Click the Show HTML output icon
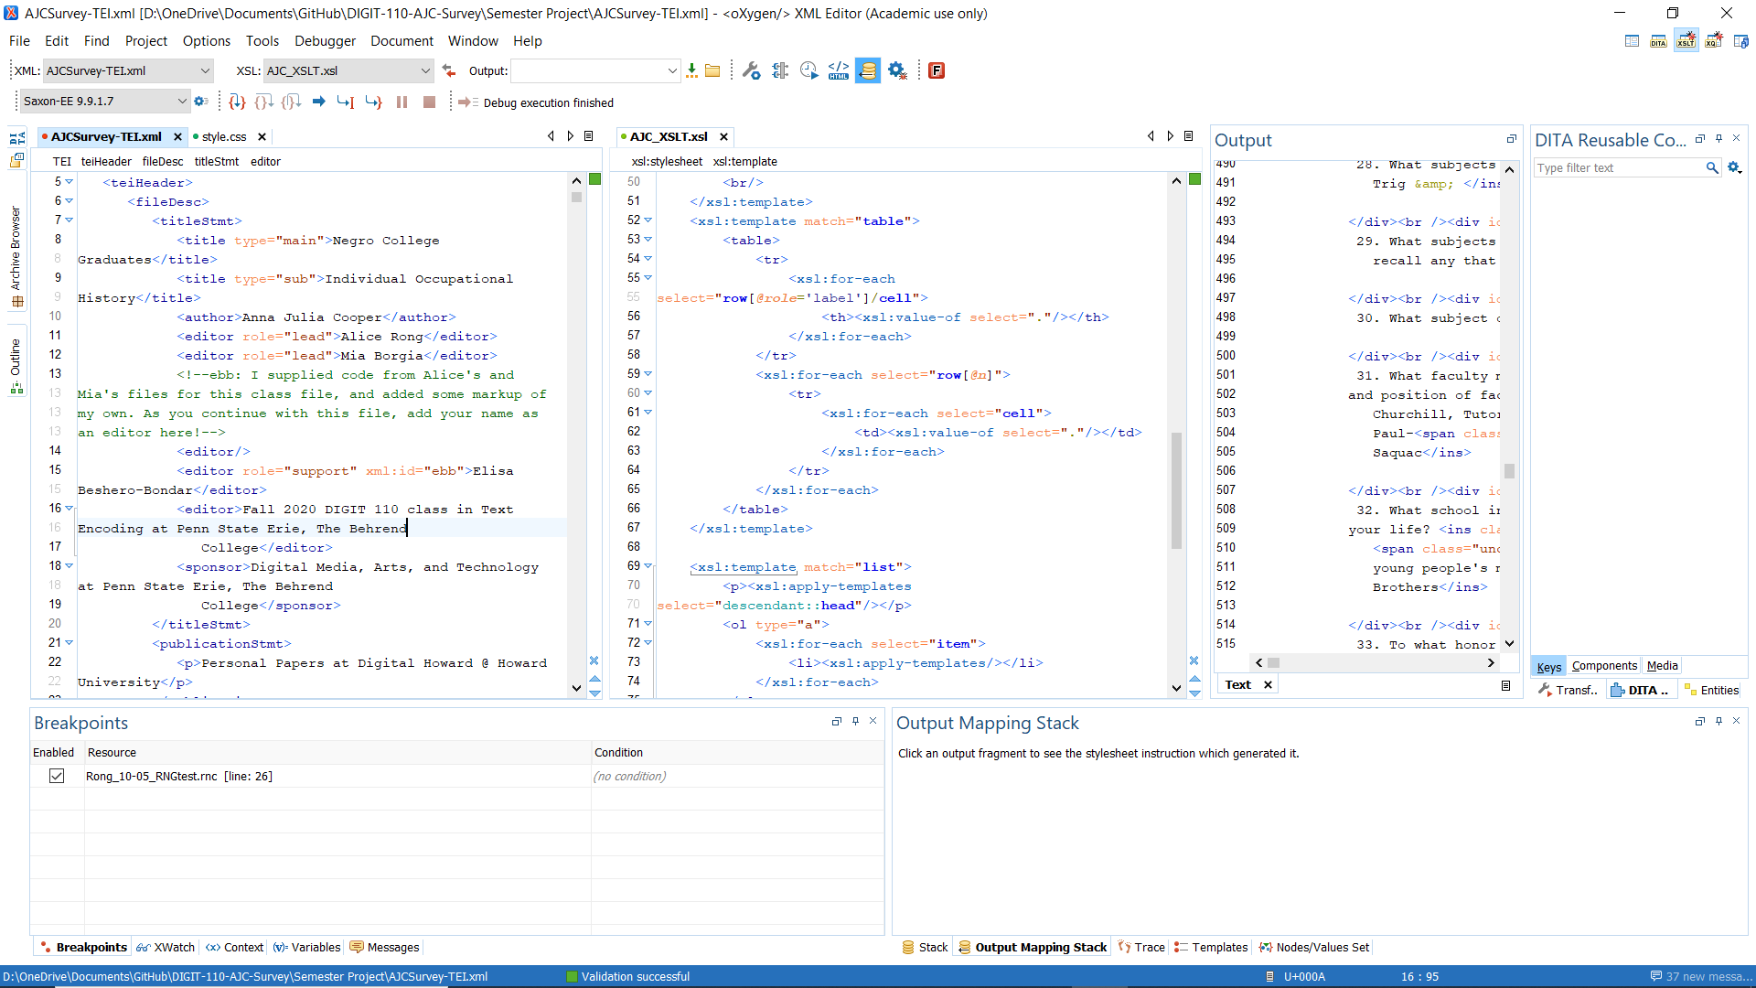The height and width of the screenshot is (988, 1756). click(x=838, y=70)
